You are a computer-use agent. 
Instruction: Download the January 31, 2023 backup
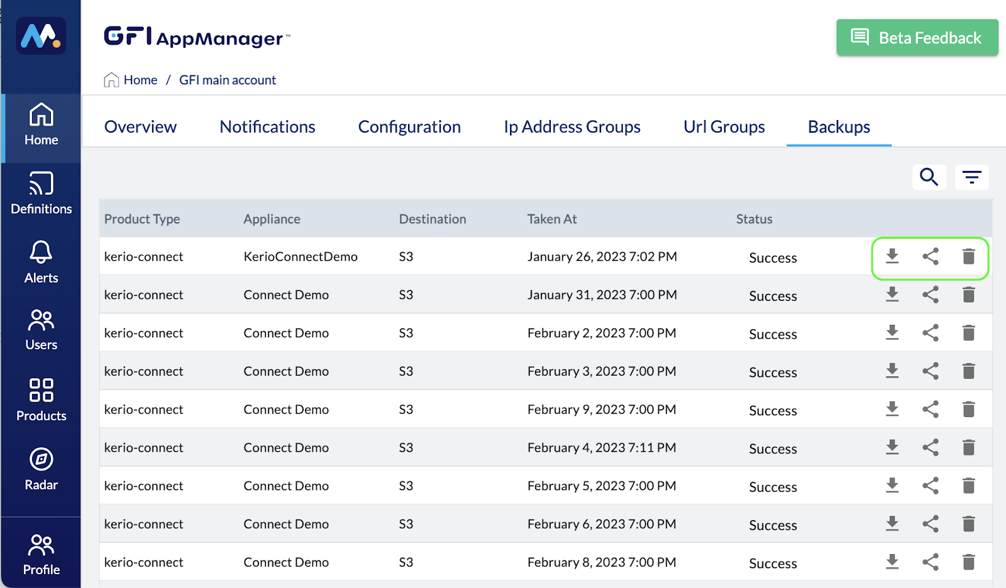(x=892, y=295)
